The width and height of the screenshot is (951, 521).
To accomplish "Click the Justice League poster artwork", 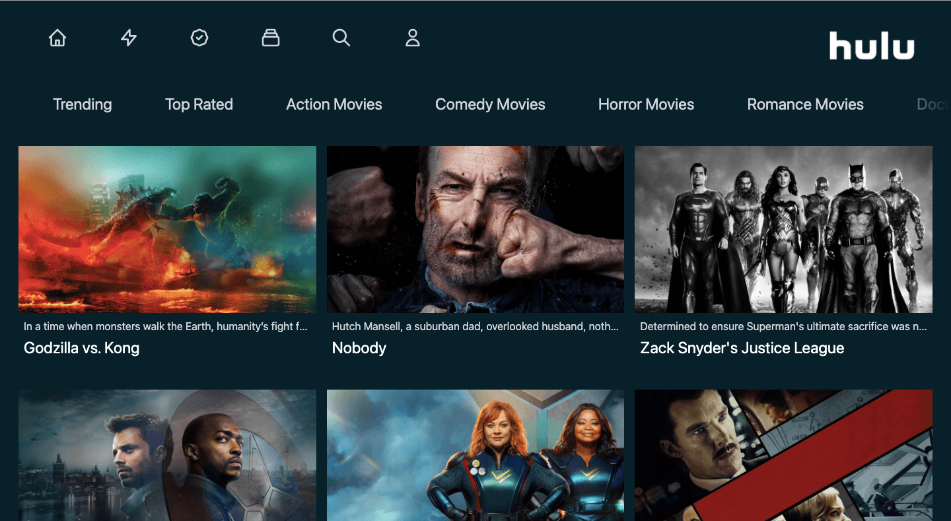I will tap(783, 228).
